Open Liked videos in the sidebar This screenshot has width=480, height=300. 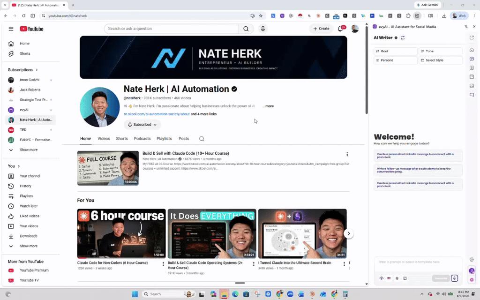pos(30,216)
